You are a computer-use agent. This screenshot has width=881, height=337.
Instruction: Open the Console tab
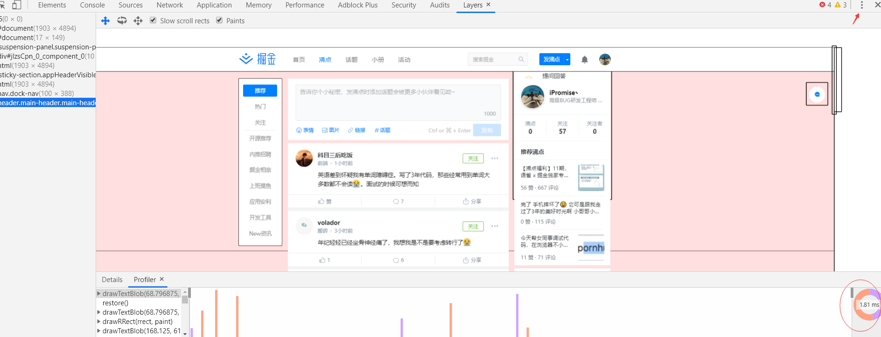[92, 5]
